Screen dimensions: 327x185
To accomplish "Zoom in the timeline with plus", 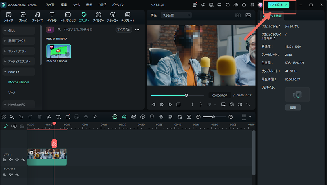I will 231,117.
